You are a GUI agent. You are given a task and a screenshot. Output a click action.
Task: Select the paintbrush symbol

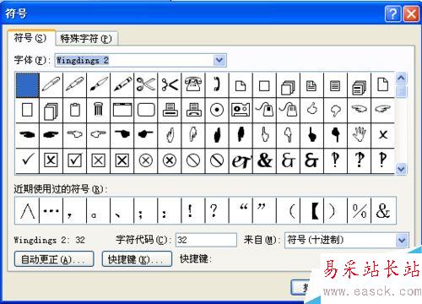[99, 85]
